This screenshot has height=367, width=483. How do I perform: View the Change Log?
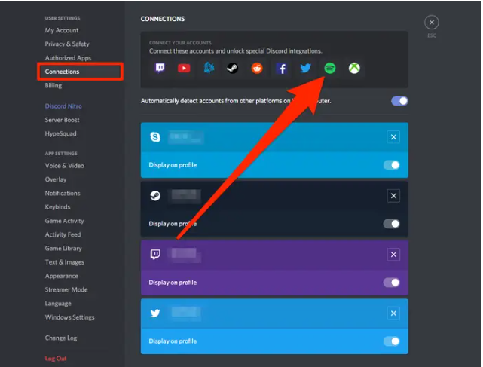click(x=61, y=338)
